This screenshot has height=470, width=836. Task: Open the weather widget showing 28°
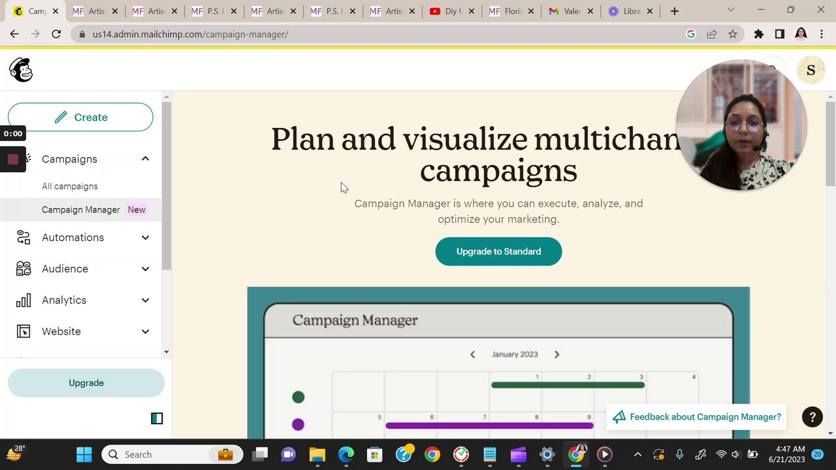tap(14, 453)
